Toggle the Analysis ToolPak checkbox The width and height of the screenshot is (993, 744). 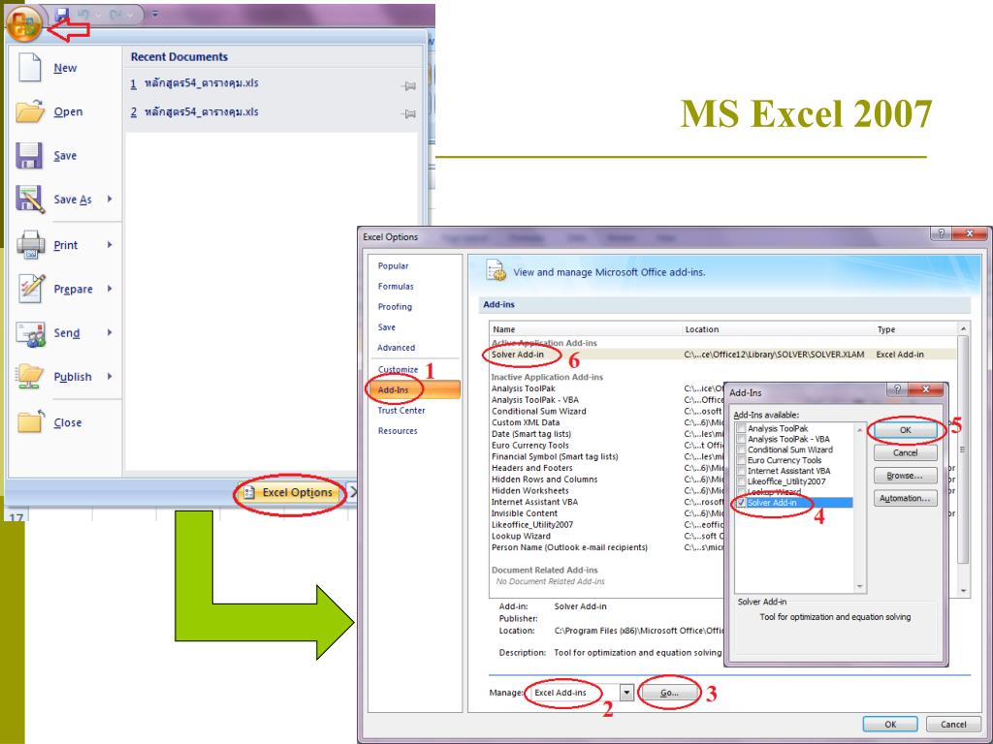click(740, 428)
